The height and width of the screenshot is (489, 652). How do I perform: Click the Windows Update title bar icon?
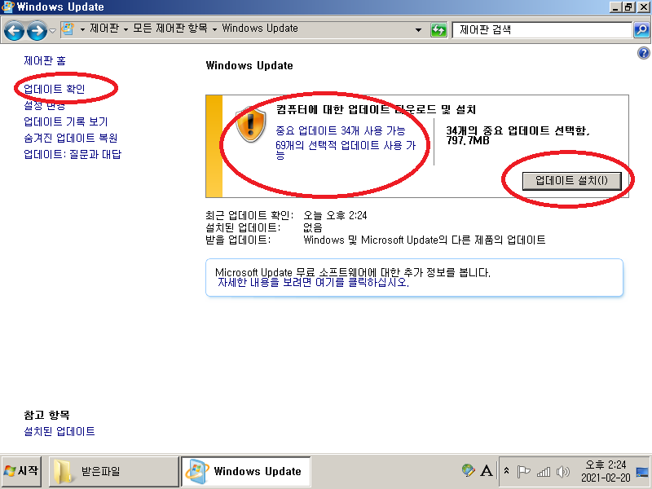8,7
